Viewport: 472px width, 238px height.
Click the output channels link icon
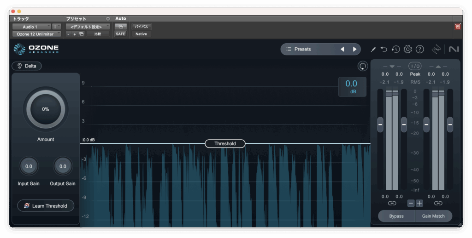click(x=438, y=203)
